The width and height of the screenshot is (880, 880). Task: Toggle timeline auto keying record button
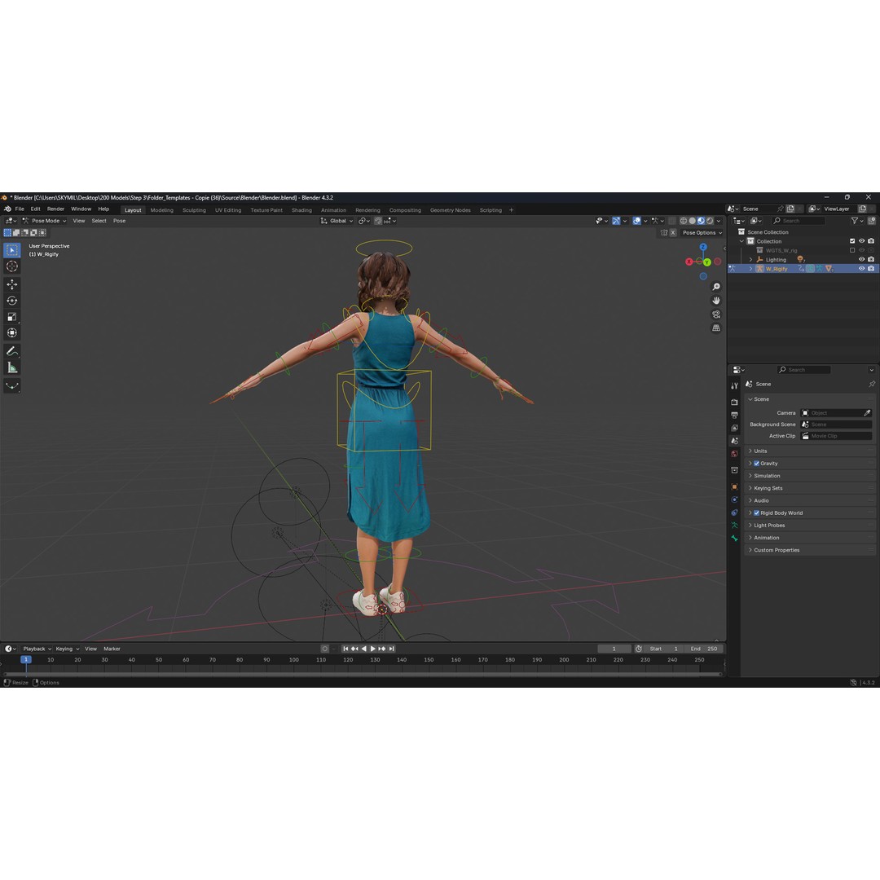tap(324, 649)
